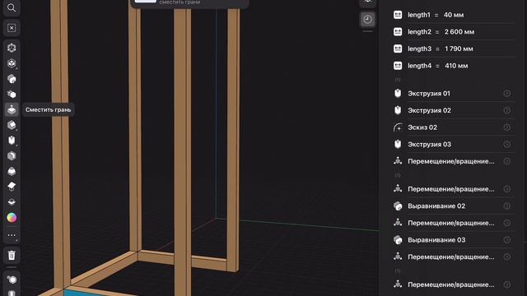527x296 pixels.
Task: Select the extrude tool in the left toolbar
Action: pos(12,141)
